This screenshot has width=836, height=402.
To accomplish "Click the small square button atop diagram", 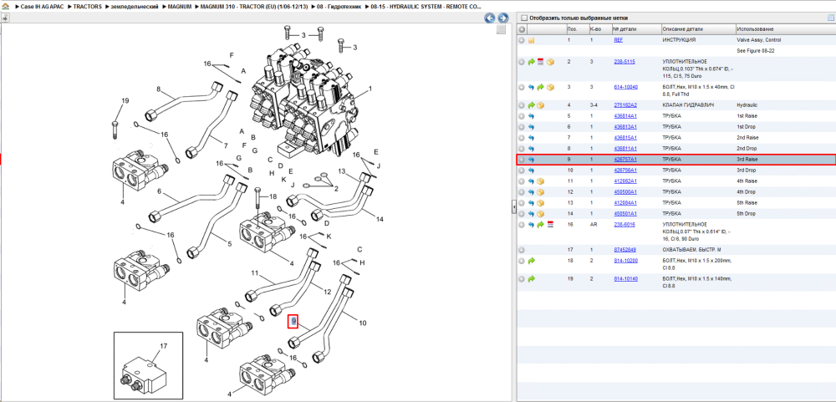I will click(x=501, y=30).
